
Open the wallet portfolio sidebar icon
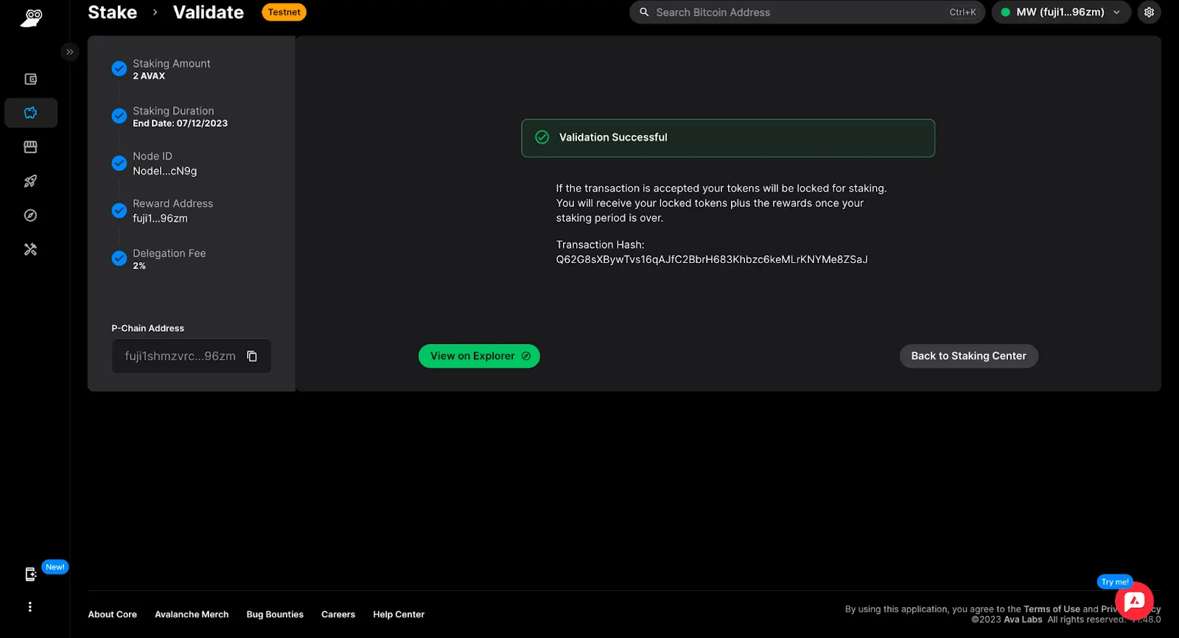point(30,79)
